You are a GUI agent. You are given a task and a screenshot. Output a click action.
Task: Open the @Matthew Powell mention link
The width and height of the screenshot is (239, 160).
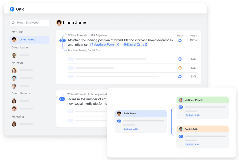coord(103,44)
